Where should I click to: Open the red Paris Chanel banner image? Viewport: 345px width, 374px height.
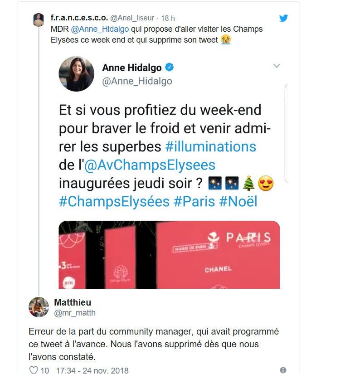[x=169, y=255]
